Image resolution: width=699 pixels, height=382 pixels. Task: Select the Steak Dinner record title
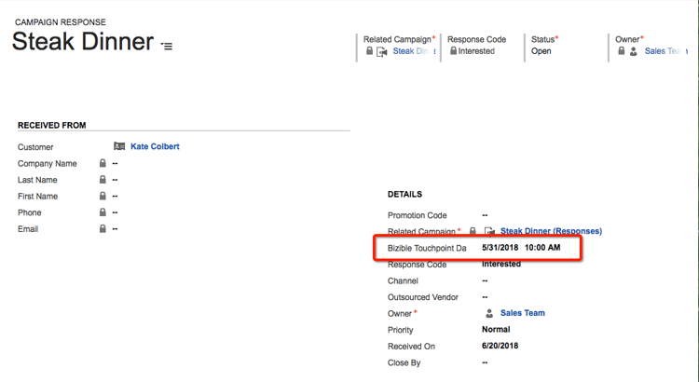[x=83, y=41]
